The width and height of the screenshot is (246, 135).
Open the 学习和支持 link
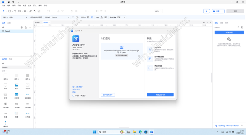[x=76, y=89]
